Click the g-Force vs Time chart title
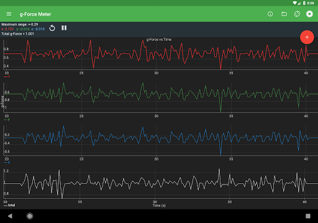Viewport: 318px width, 223px height. pos(159,40)
